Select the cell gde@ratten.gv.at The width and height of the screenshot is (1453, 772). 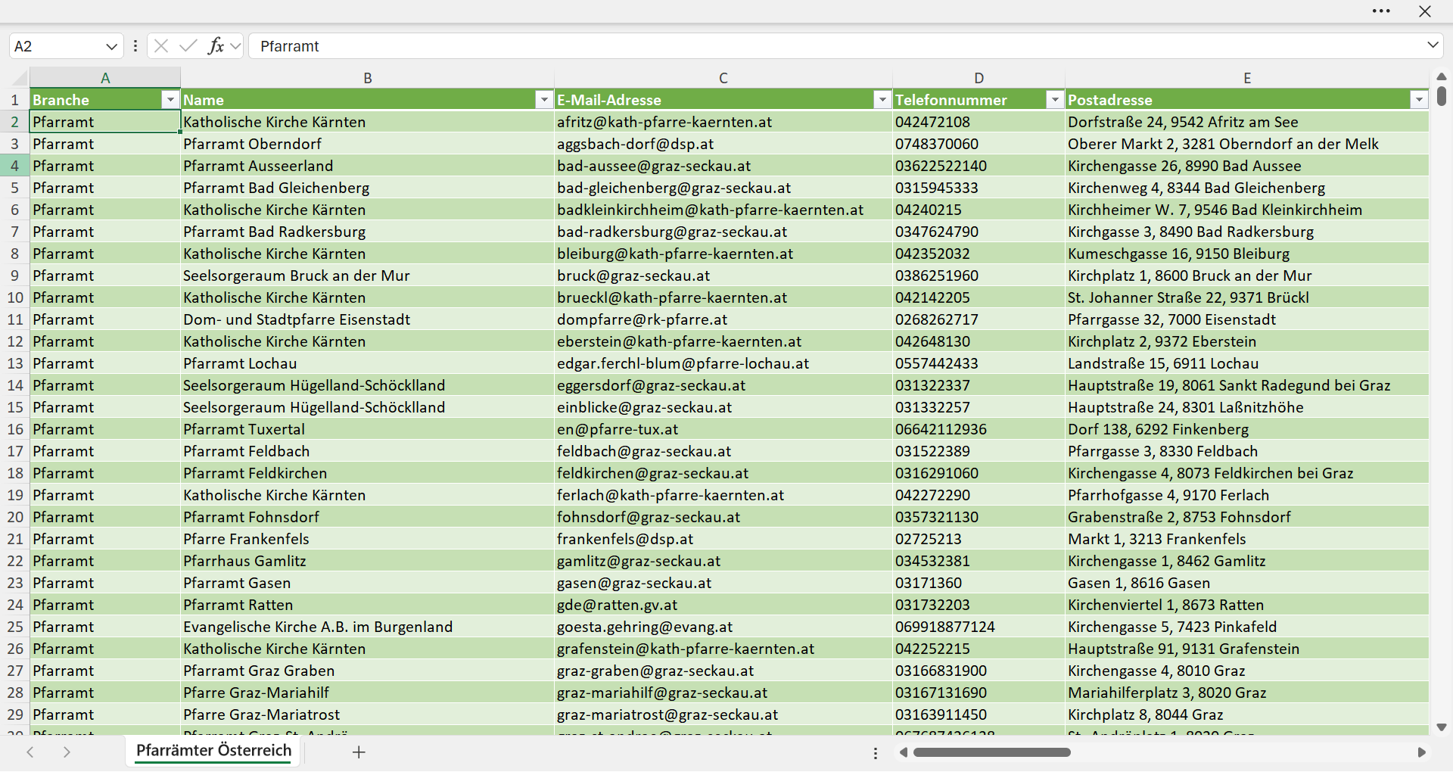click(723, 605)
